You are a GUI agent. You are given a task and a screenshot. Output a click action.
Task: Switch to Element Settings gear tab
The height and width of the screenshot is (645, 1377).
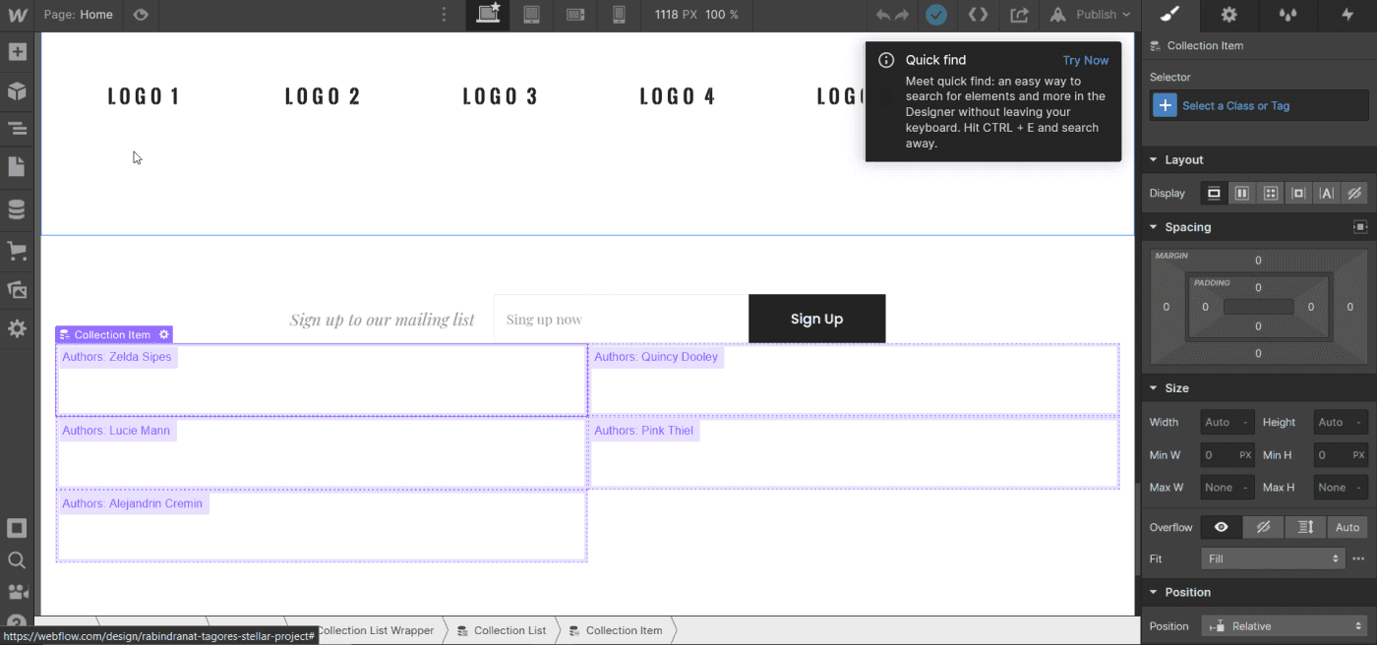(x=1228, y=15)
